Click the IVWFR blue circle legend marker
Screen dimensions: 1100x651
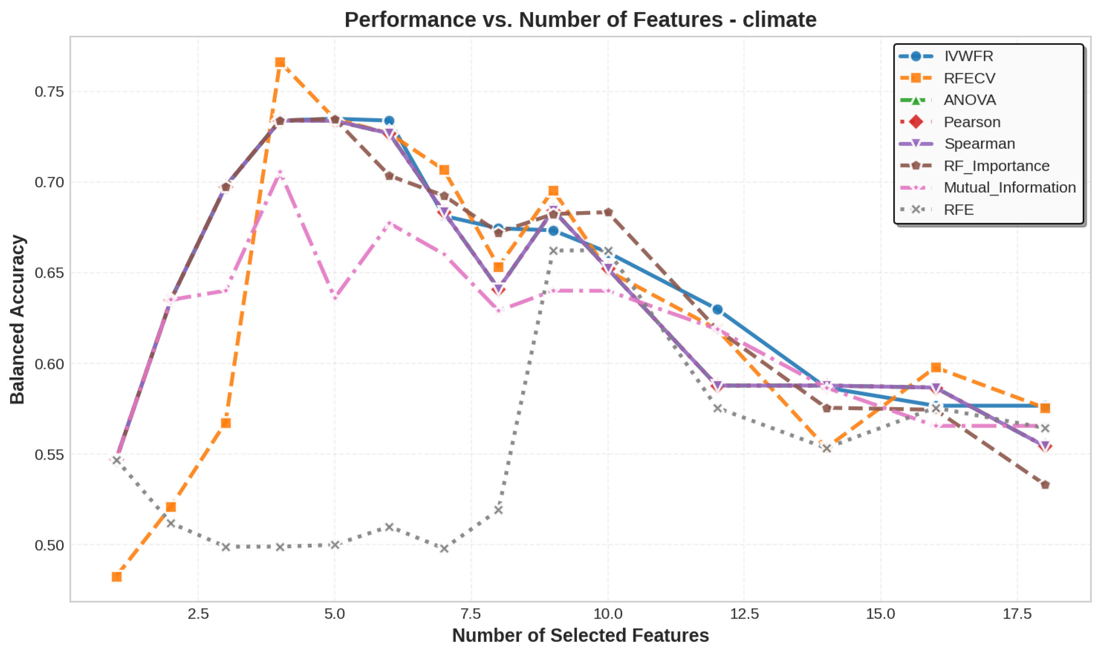click(915, 56)
